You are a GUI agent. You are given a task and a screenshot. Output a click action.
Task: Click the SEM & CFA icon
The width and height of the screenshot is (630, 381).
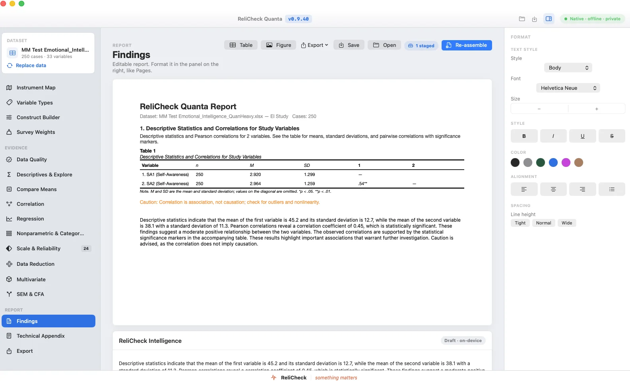click(x=9, y=294)
